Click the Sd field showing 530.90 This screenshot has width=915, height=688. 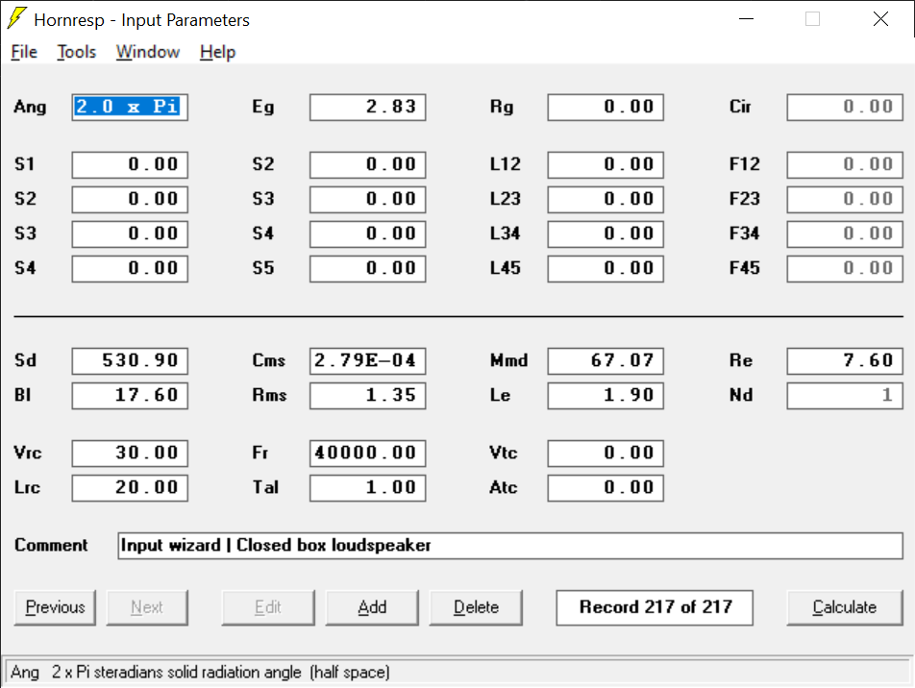click(x=130, y=361)
